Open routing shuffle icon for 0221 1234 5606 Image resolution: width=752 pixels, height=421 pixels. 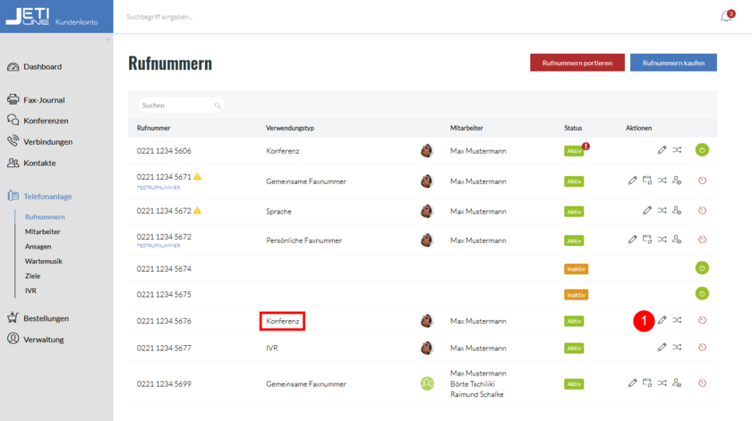click(677, 150)
